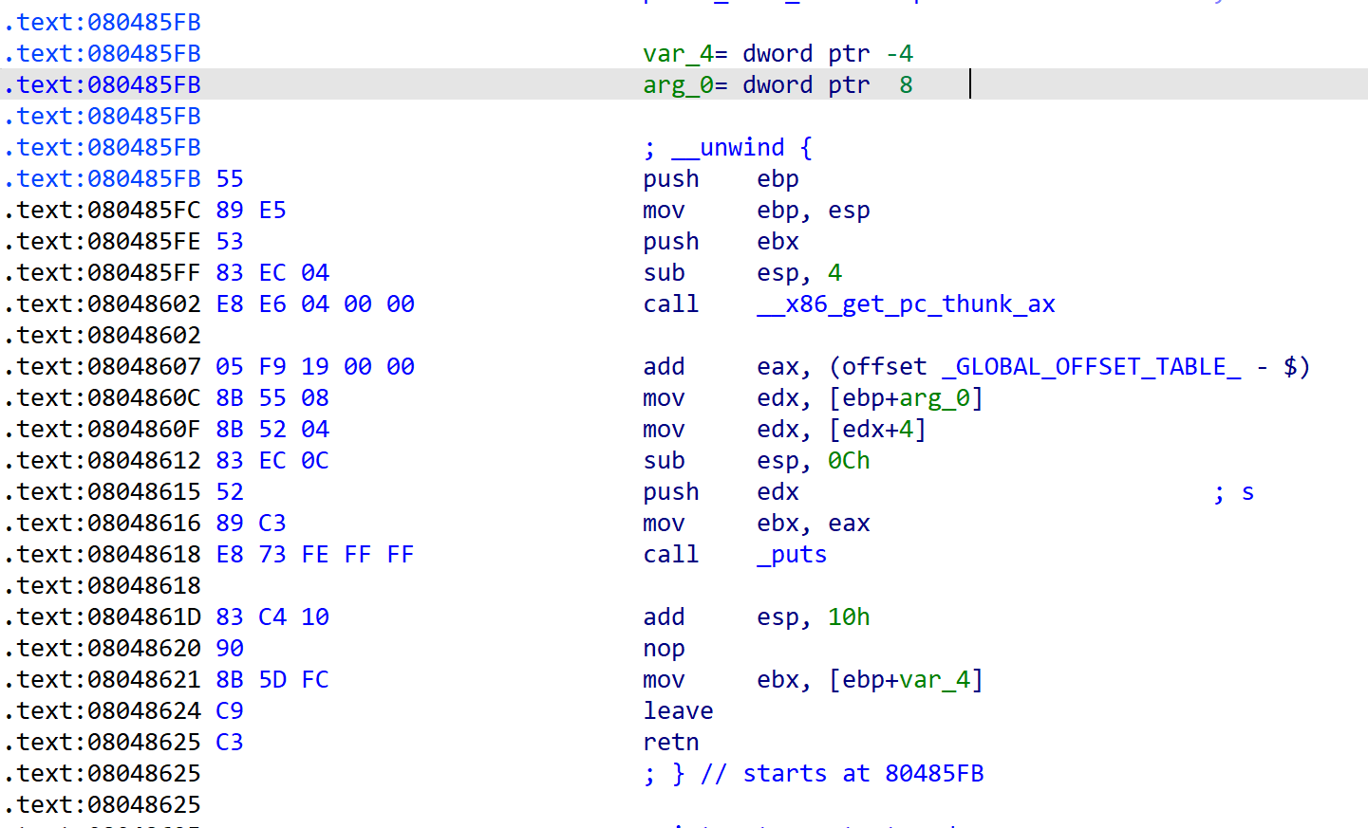Click the "push ebp" instruction

pos(721,178)
